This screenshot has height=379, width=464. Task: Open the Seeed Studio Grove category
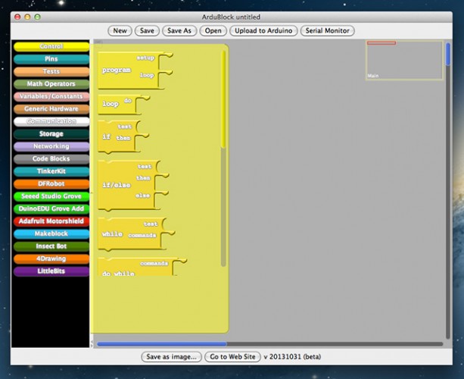pyautogui.click(x=51, y=196)
